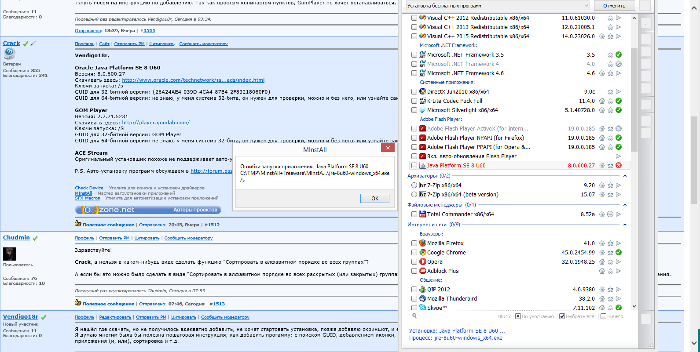This screenshot has height=352, width=700.
Task: Click the program list vertical scrollbar down arrow
Action: coord(634,306)
